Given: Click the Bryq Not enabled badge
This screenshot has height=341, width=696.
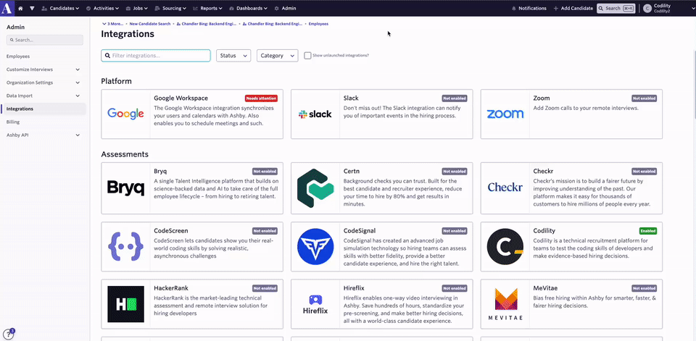Looking at the screenshot, I should coord(265,171).
